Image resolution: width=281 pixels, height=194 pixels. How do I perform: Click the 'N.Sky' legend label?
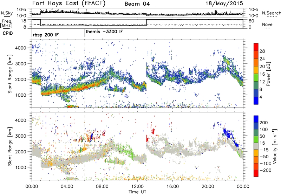pyautogui.click(x=7, y=13)
